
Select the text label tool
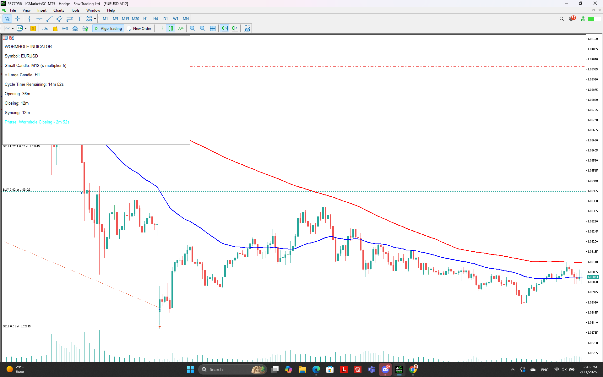pyautogui.click(x=79, y=19)
